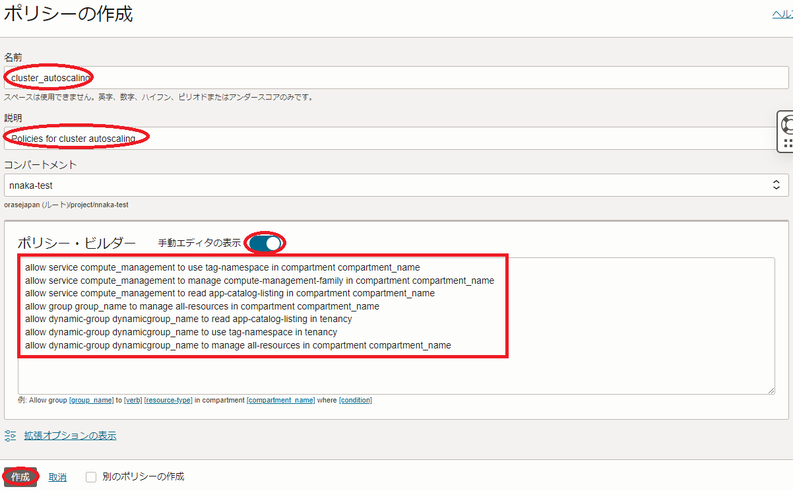Viewport: 793px width, 491px height.
Task: Click the [verb] example link
Action: (x=133, y=401)
